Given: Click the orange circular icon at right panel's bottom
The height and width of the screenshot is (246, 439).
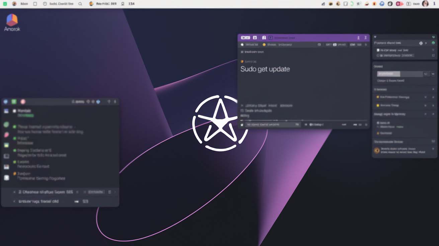Looking at the screenshot, I should point(377,151).
